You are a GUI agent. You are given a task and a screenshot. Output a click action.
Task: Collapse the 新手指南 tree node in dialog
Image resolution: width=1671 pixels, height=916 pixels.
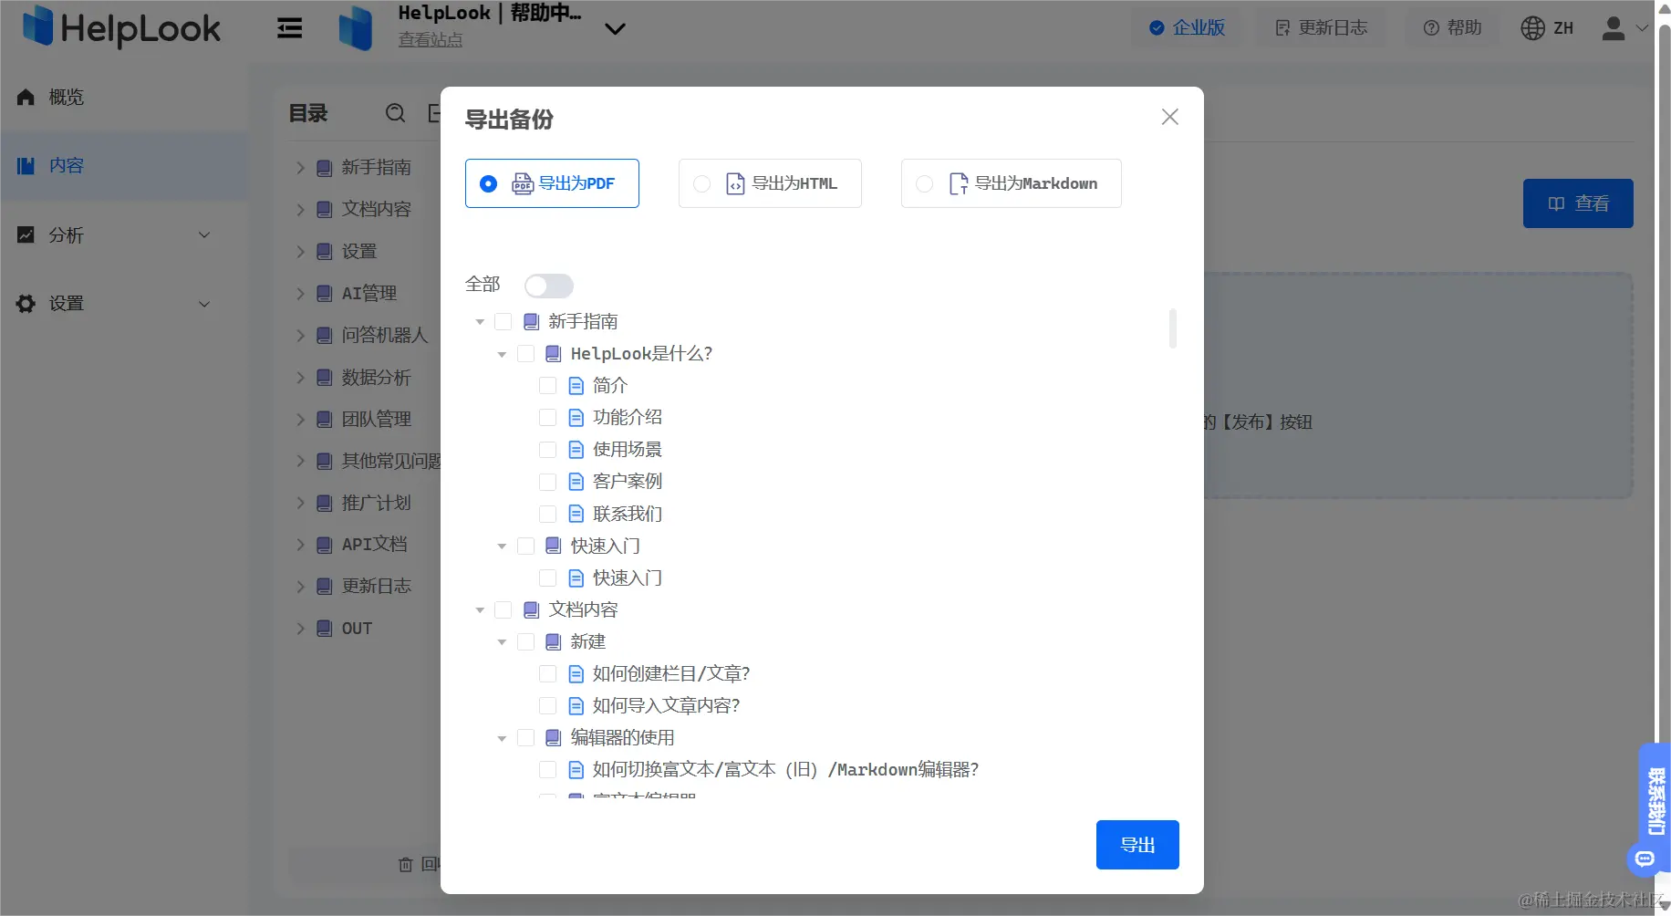pos(480,322)
